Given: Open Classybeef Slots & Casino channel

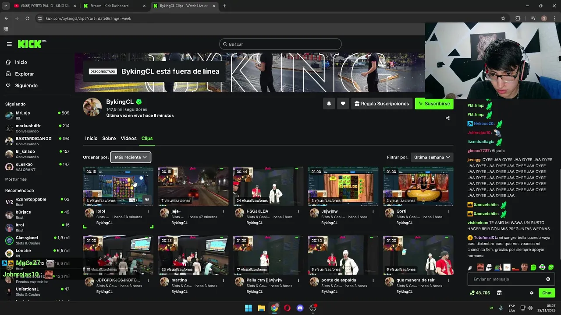Looking at the screenshot, I should point(37,240).
